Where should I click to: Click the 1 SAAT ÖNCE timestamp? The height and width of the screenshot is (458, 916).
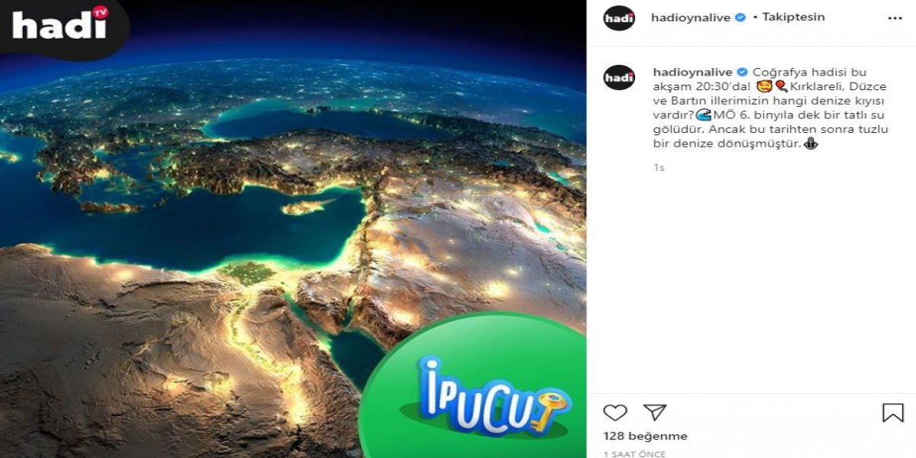click(634, 453)
